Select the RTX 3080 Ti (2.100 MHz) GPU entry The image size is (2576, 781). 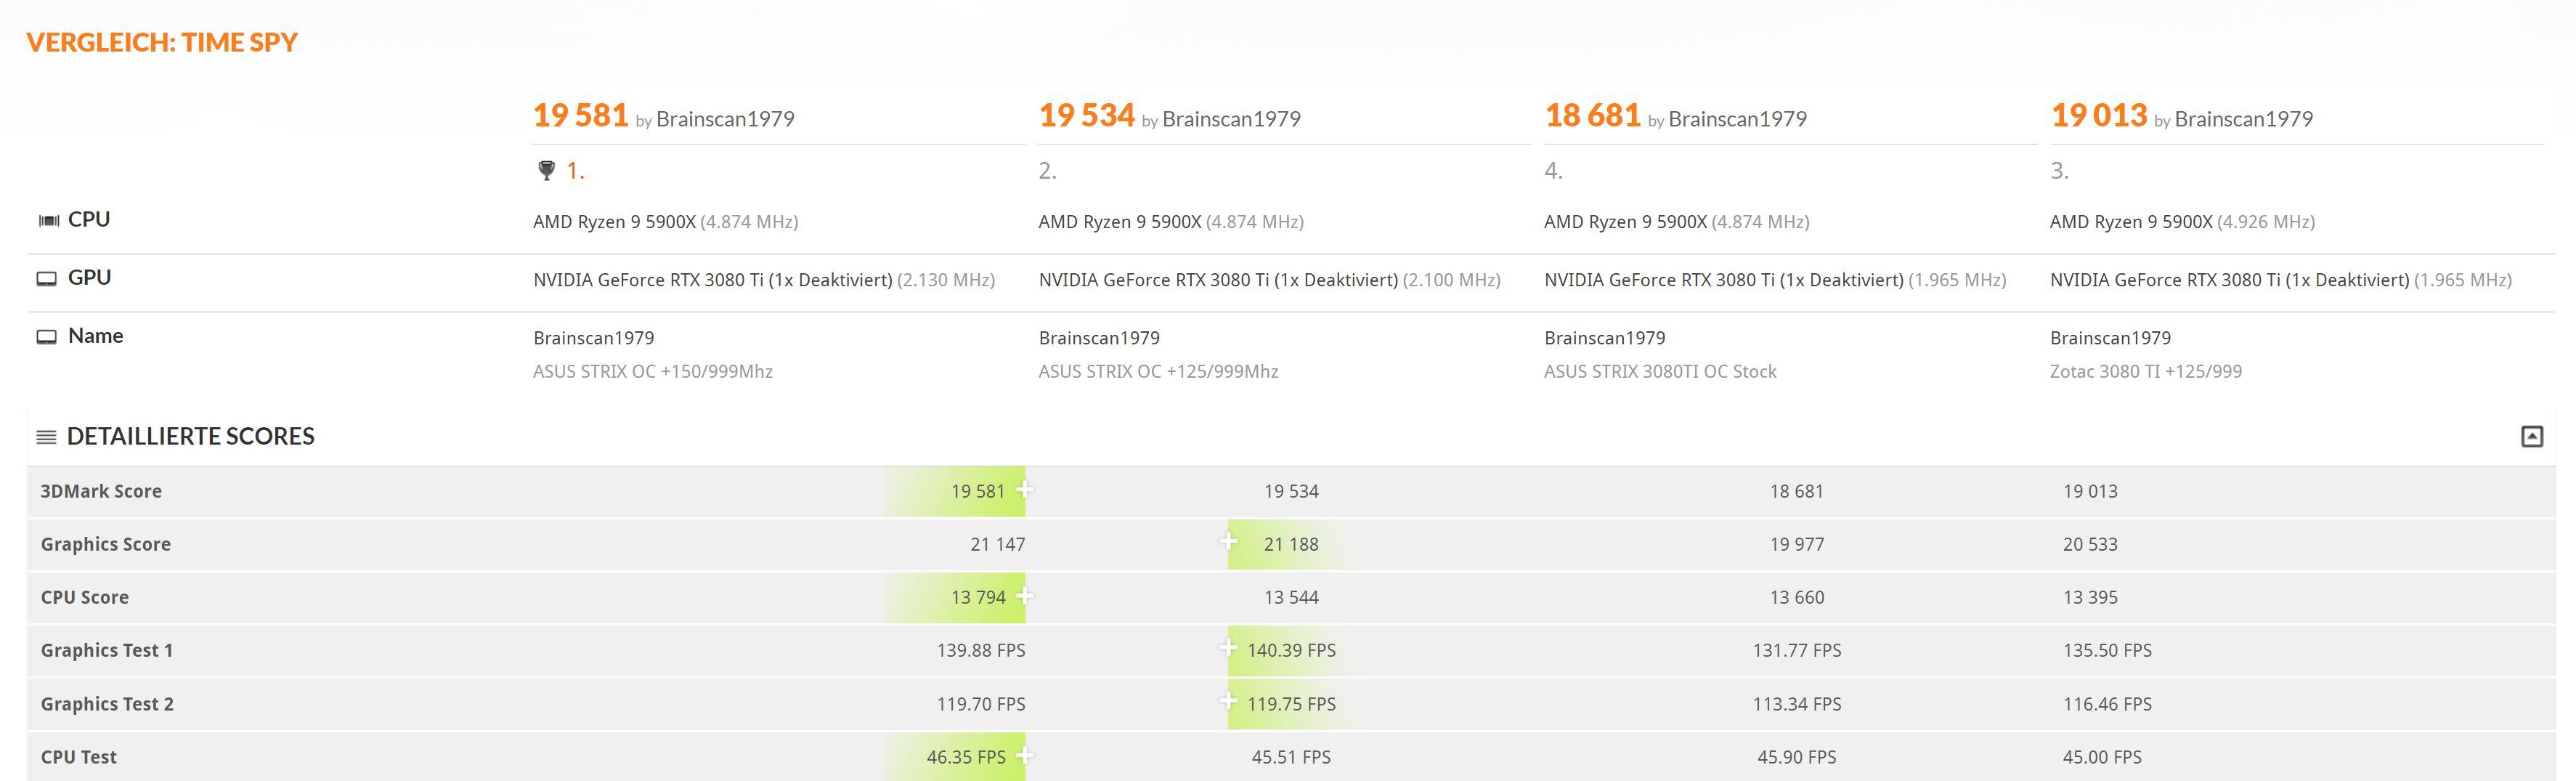pyautogui.click(x=1270, y=280)
